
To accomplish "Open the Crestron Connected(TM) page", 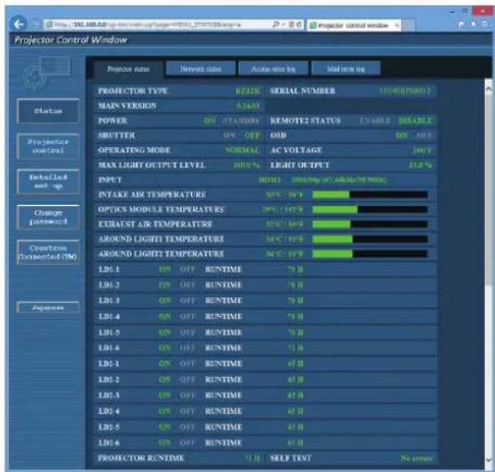I will (48, 252).
